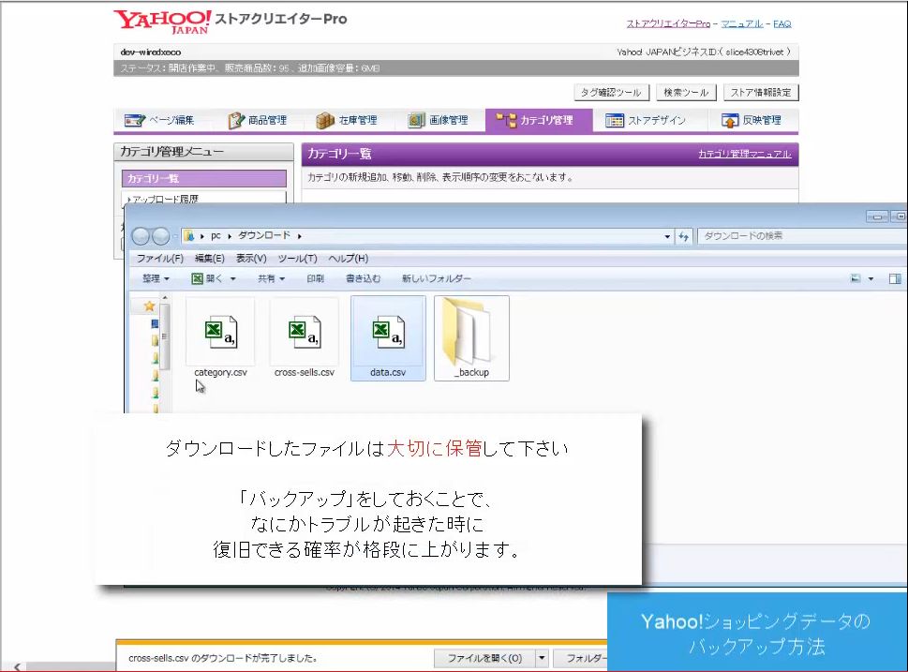Open the ヘルプ(H) menu

coord(348,259)
